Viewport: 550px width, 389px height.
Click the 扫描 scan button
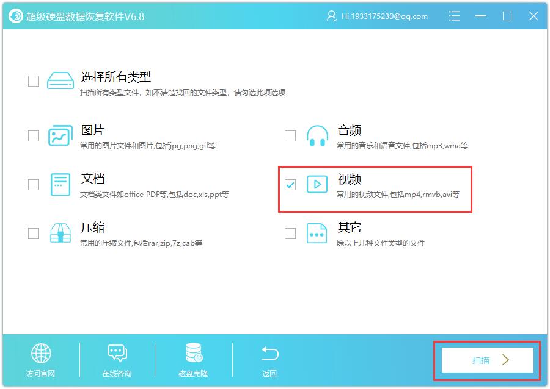(x=488, y=360)
